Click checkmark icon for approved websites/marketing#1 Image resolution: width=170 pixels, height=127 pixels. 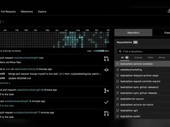[x=106, y=102]
